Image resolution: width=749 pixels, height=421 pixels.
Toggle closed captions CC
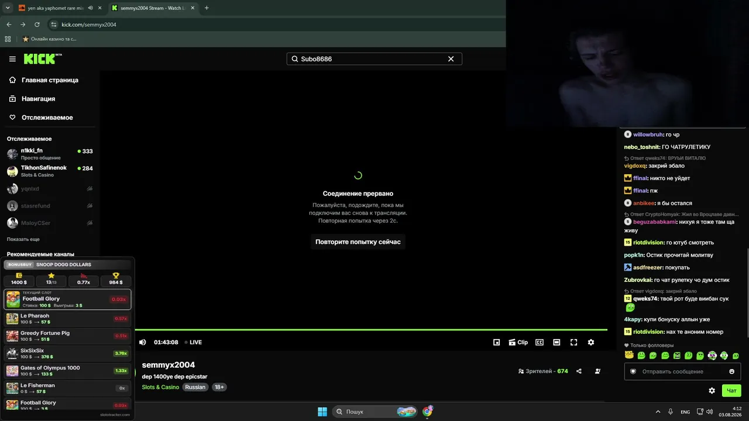pyautogui.click(x=540, y=342)
